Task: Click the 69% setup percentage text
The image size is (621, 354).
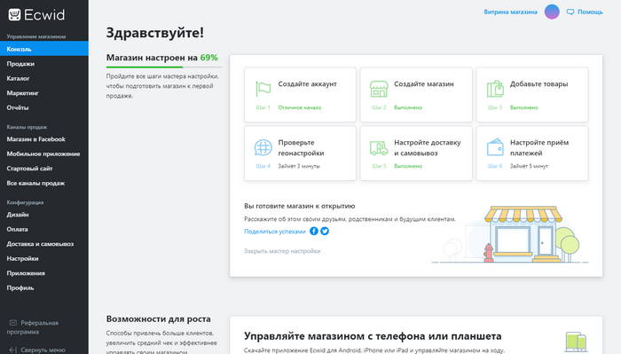Action: (209, 58)
